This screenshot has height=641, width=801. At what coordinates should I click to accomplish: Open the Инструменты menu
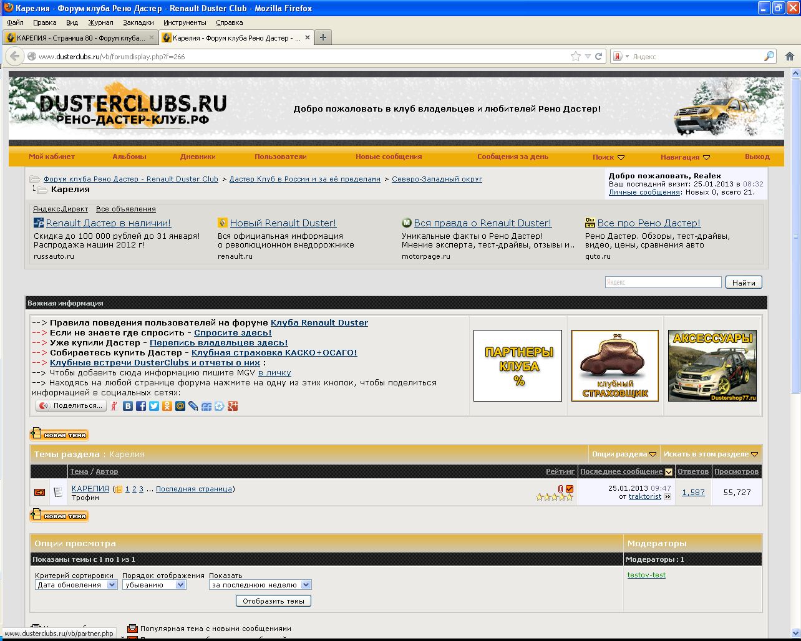click(x=185, y=22)
